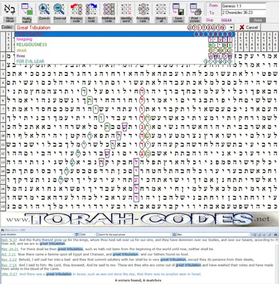Select 'foregoing' in codes list
Screen dimensions: 279x284
point(125,39)
